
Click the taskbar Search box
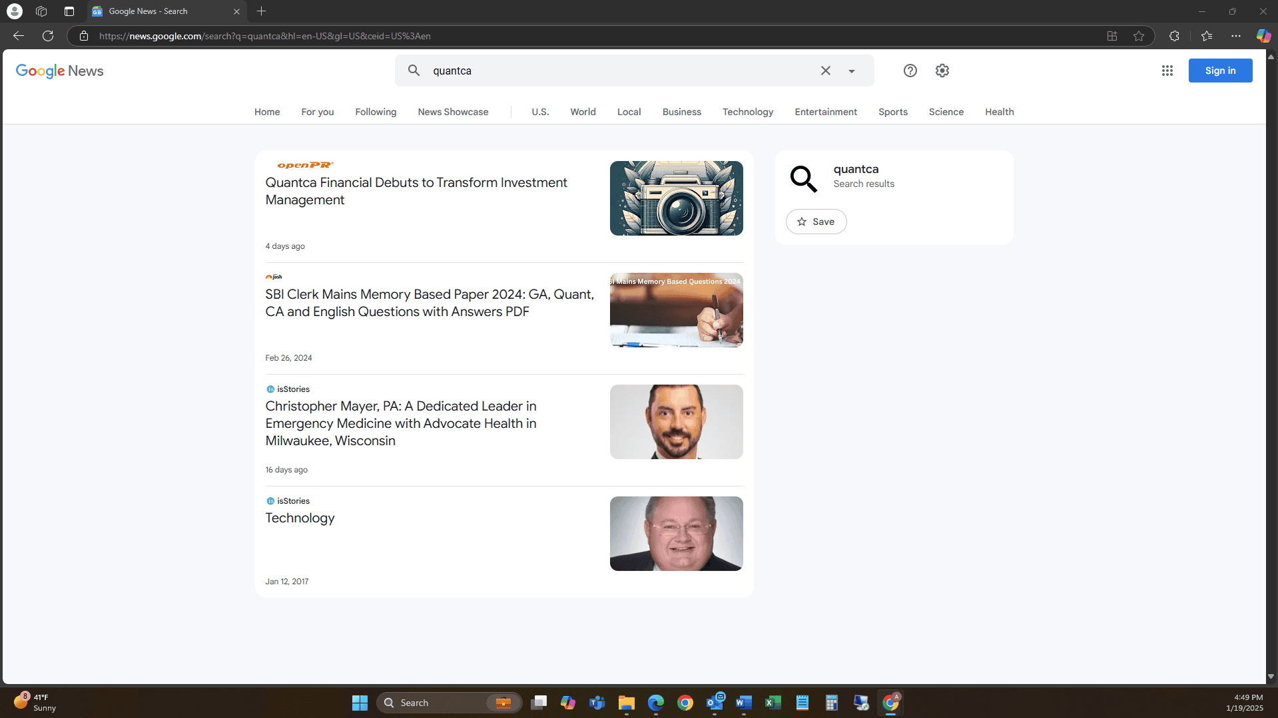click(x=450, y=703)
